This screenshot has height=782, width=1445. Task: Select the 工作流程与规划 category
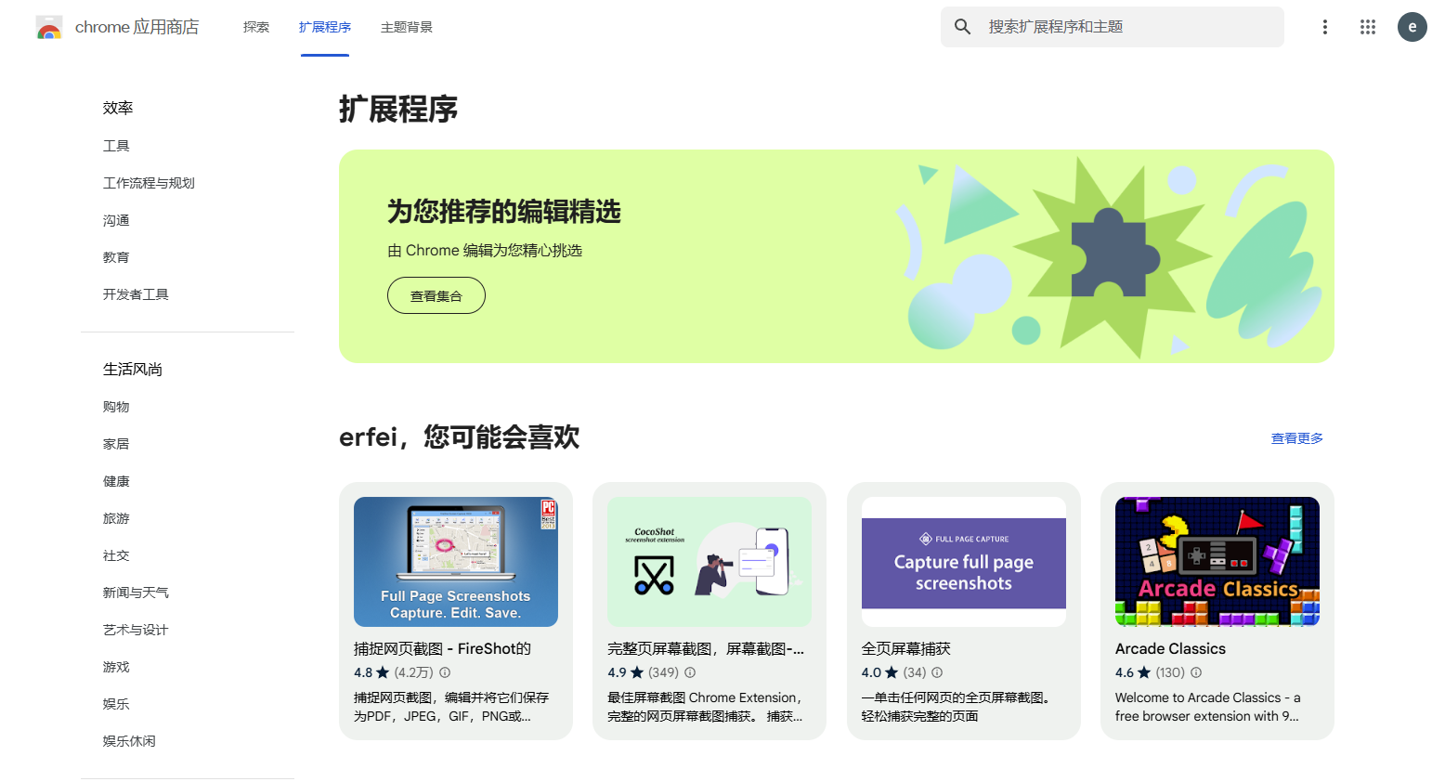point(149,183)
